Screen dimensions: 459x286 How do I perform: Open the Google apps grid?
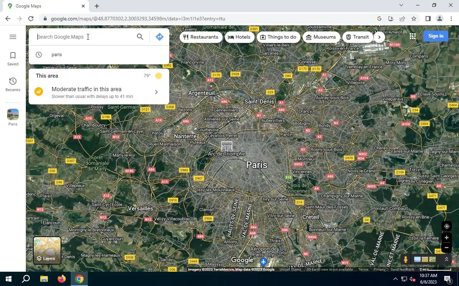point(413,36)
